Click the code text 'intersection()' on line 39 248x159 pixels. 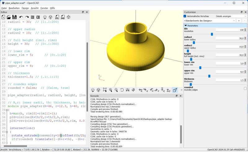22,128
